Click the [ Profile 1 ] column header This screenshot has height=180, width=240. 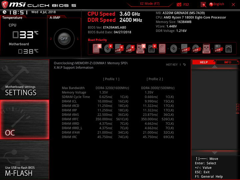[x=111, y=79]
